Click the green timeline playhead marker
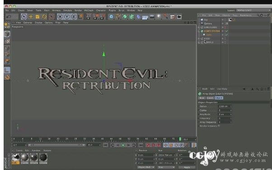Viewport: 272px width, 170px height. [180, 139]
